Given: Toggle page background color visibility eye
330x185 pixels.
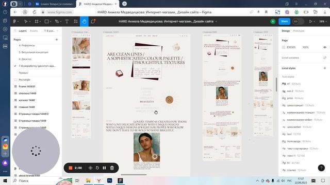Looking at the screenshot, I should pyautogui.click(x=325, y=47).
